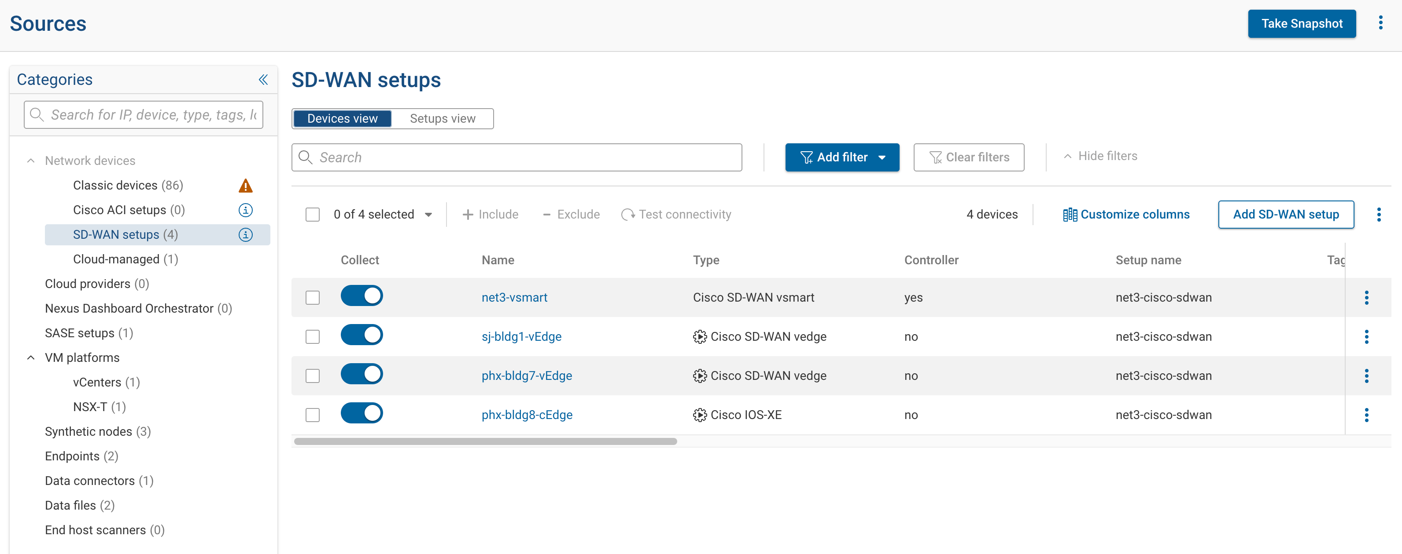1402x554 pixels.
Task: Toggle the Collect switch for phx-bldg8-cEdge
Action: (x=362, y=413)
